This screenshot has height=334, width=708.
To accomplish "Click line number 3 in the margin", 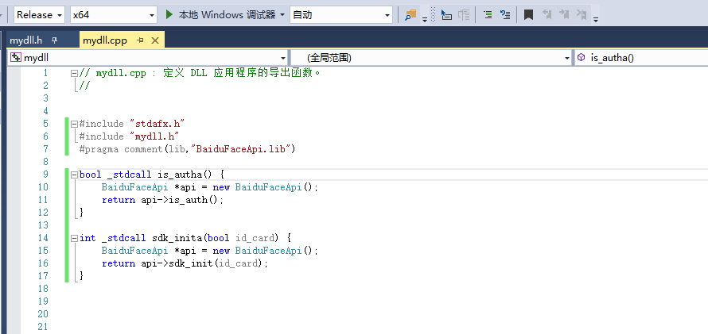I will 45,98.
